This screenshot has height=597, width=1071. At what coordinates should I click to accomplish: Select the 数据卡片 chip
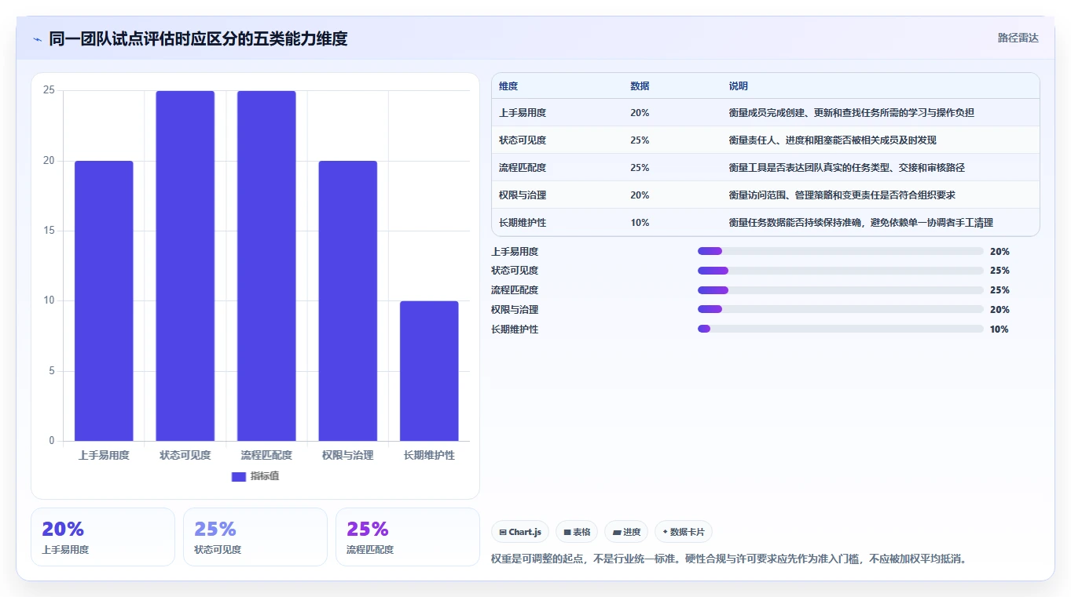(x=684, y=532)
